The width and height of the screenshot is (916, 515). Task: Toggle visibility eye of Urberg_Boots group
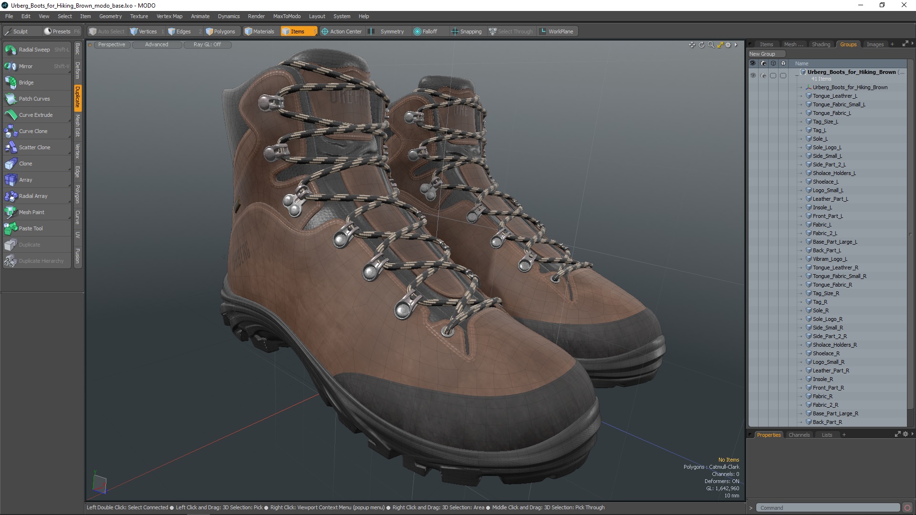coord(753,76)
